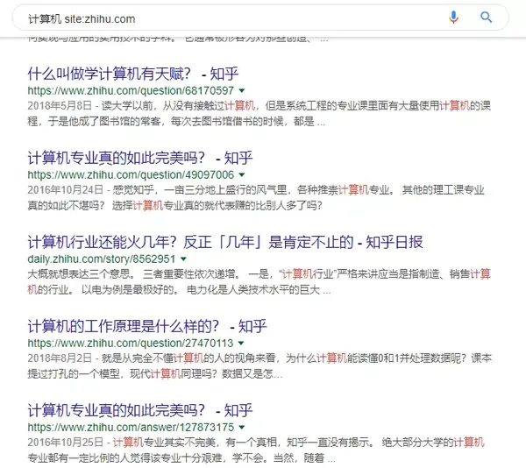Screen dimensions: 526x468
Task: Click snippet line 专业都有一定比例的人觉得该专业十分艰难
Action: coord(181,457)
